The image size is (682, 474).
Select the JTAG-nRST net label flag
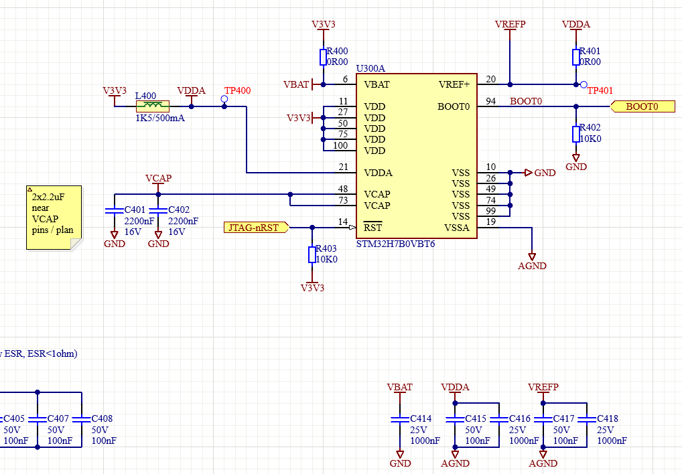[256, 227]
